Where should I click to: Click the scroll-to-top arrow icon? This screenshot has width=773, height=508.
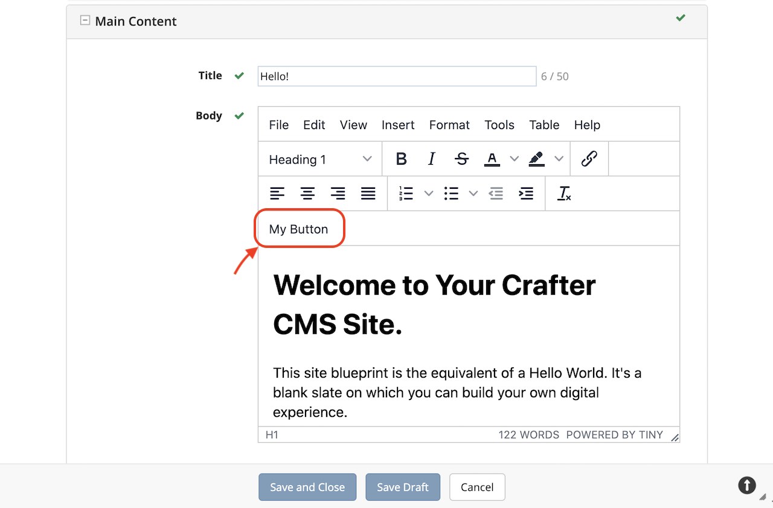pos(747,485)
